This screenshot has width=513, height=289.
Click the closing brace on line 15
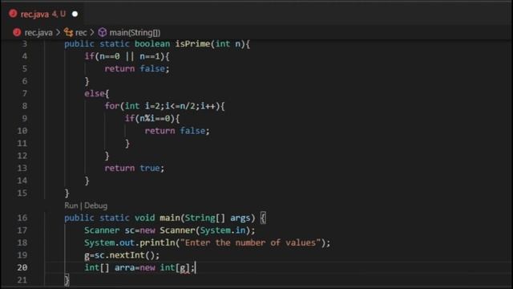coord(67,193)
